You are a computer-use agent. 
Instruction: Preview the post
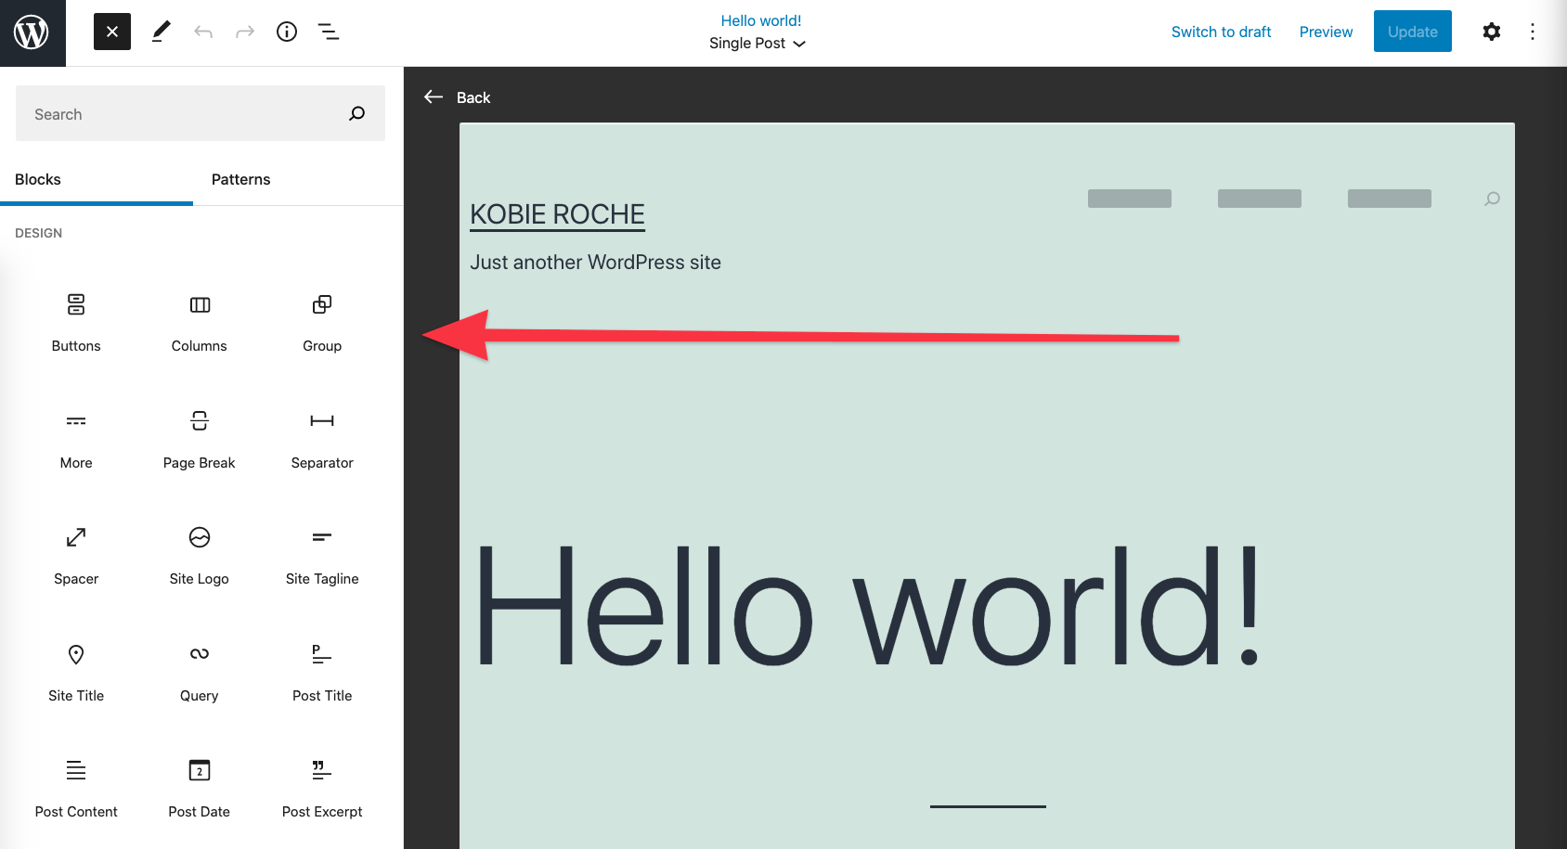pyautogui.click(x=1326, y=32)
